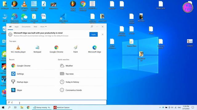197x110 pixels.
Task: Open Notepad in Top apps
Action: [37, 49]
